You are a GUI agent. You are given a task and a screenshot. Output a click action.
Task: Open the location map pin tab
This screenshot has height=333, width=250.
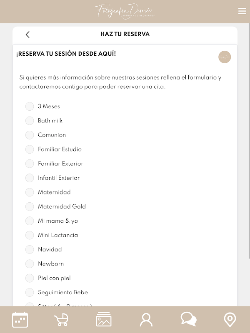point(230,320)
